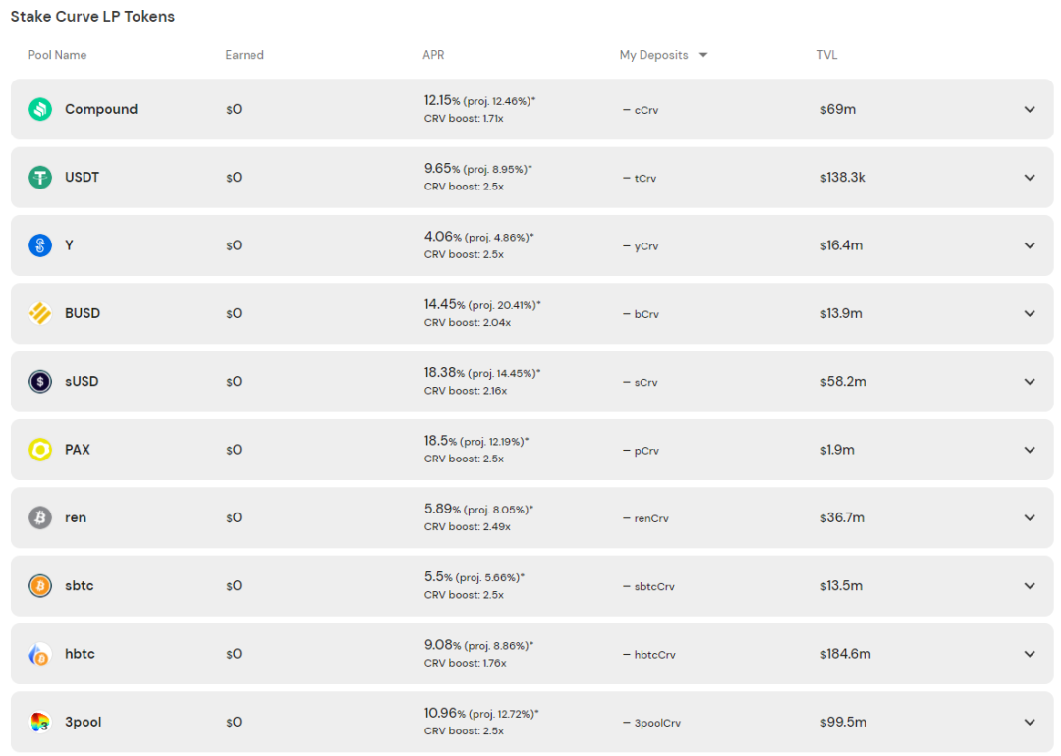Viewport: 1061px width, 756px height.
Task: Click the Pool Name column header
Action: (x=58, y=55)
